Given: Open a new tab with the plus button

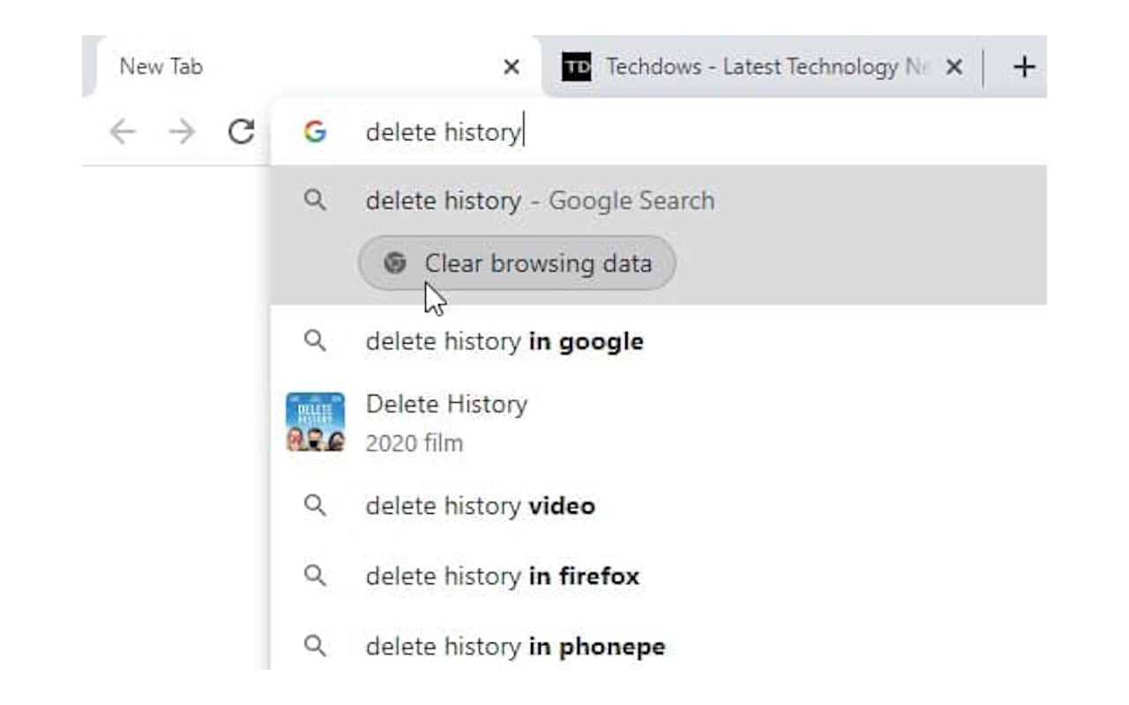Looking at the screenshot, I should [x=1023, y=67].
